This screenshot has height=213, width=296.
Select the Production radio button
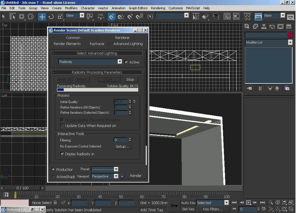coord(53,169)
